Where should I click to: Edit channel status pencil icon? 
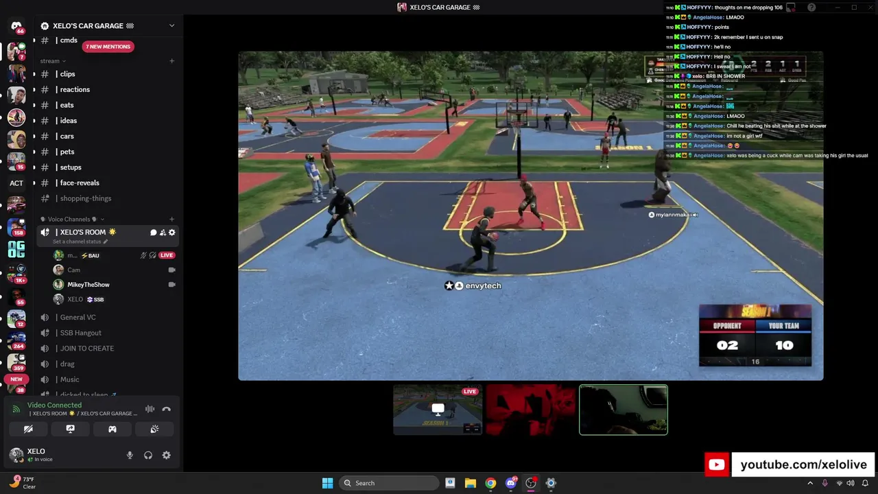click(106, 242)
